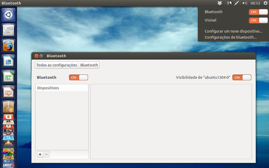Turn off Bluetooth switch in the settings window
The width and height of the screenshot is (269, 168).
click(78, 78)
